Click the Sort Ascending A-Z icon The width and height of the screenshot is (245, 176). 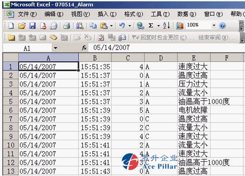click(x=166, y=25)
